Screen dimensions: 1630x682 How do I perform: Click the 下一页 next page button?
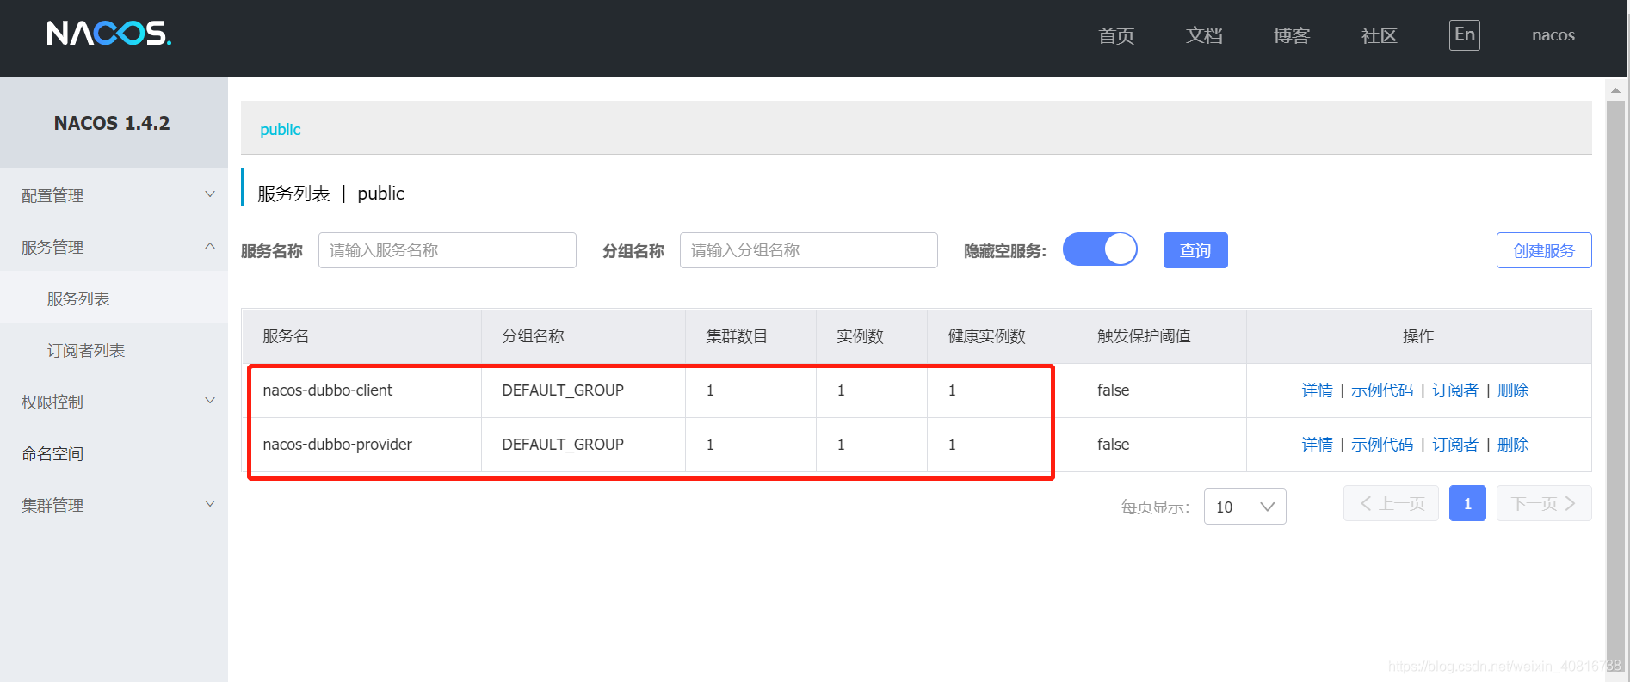[1544, 503]
